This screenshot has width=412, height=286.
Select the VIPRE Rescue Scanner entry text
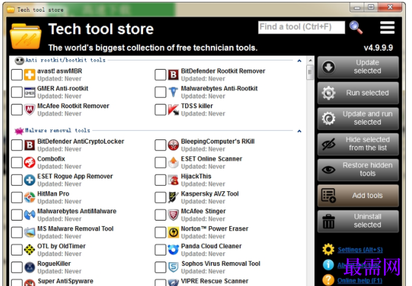215,281
